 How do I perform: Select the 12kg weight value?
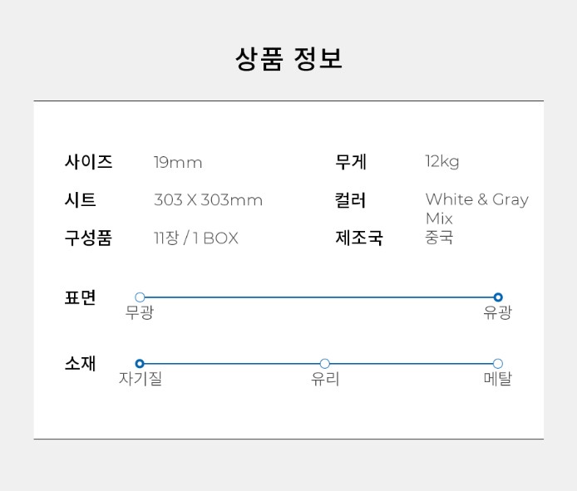pos(442,162)
